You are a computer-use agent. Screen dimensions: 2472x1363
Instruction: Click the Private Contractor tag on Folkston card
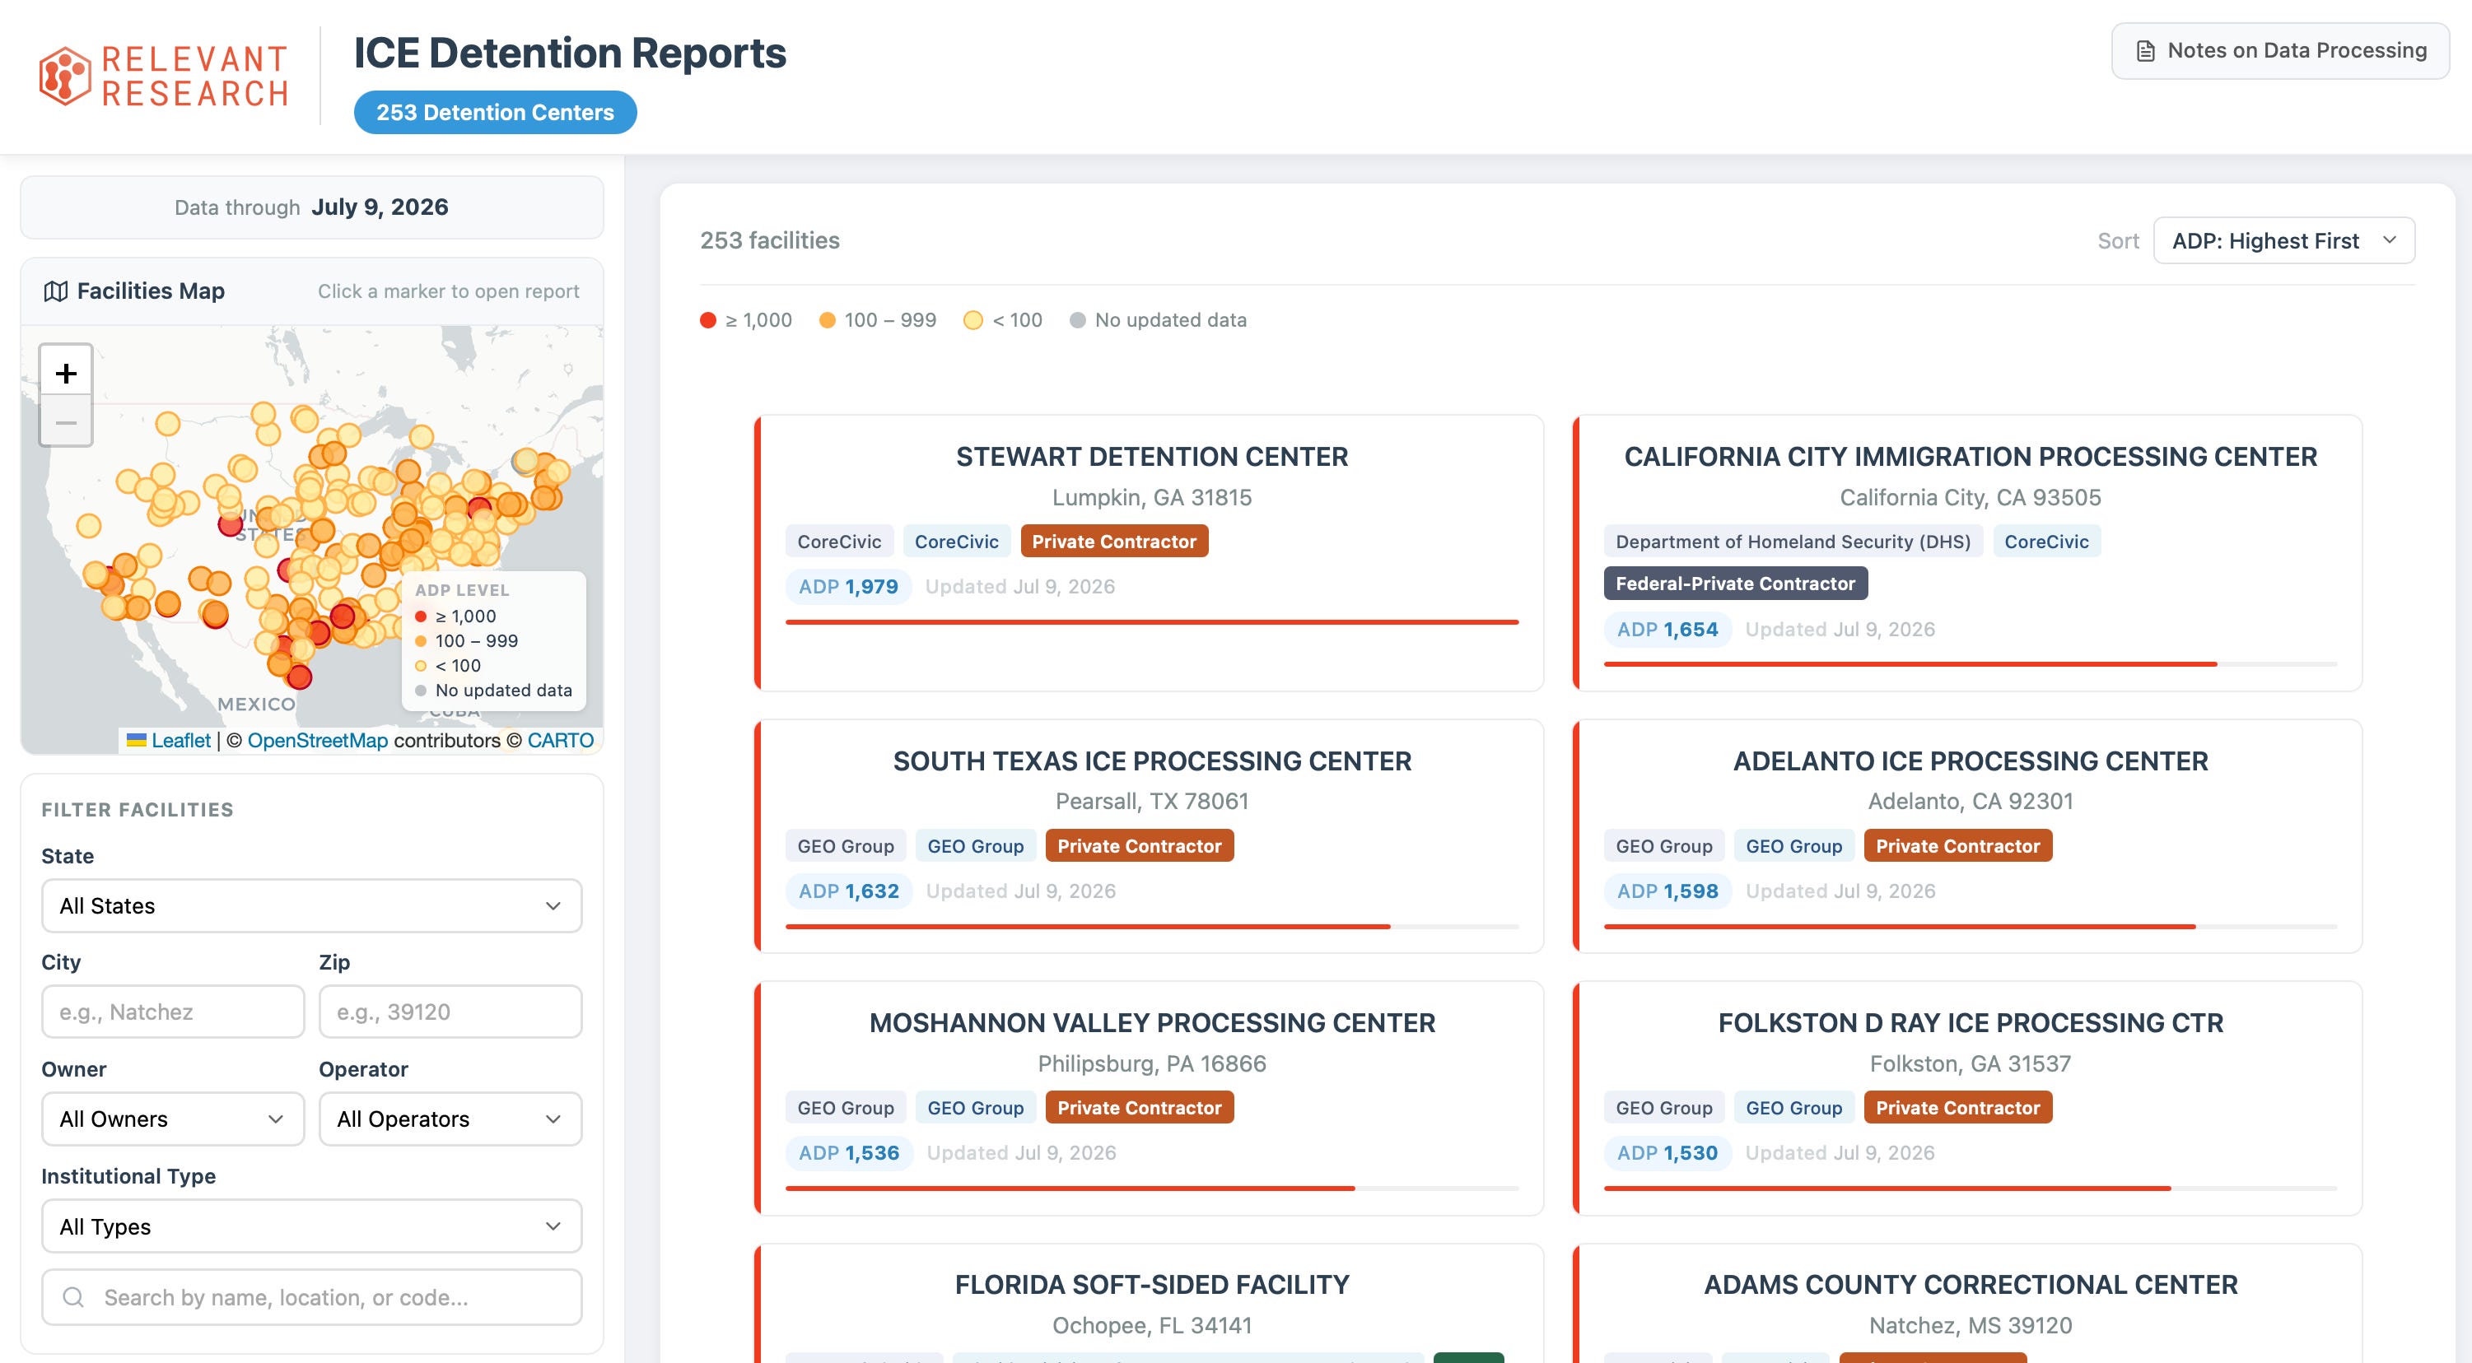click(1957, 1108)
